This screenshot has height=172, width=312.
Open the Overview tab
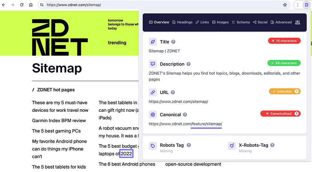[x=159, y=22]
